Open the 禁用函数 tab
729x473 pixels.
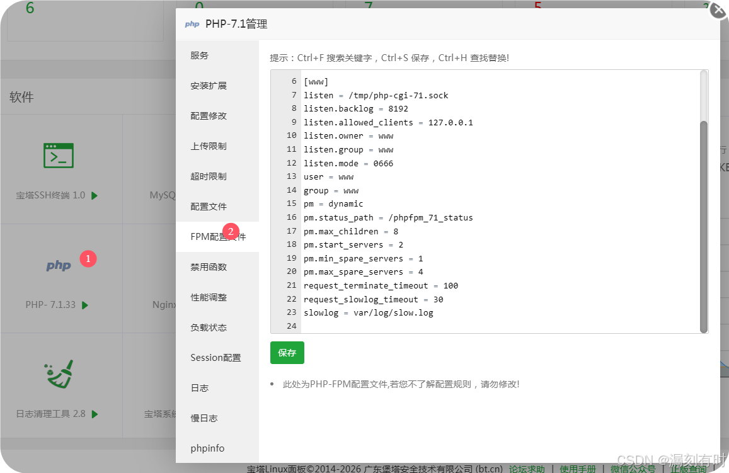217,266
